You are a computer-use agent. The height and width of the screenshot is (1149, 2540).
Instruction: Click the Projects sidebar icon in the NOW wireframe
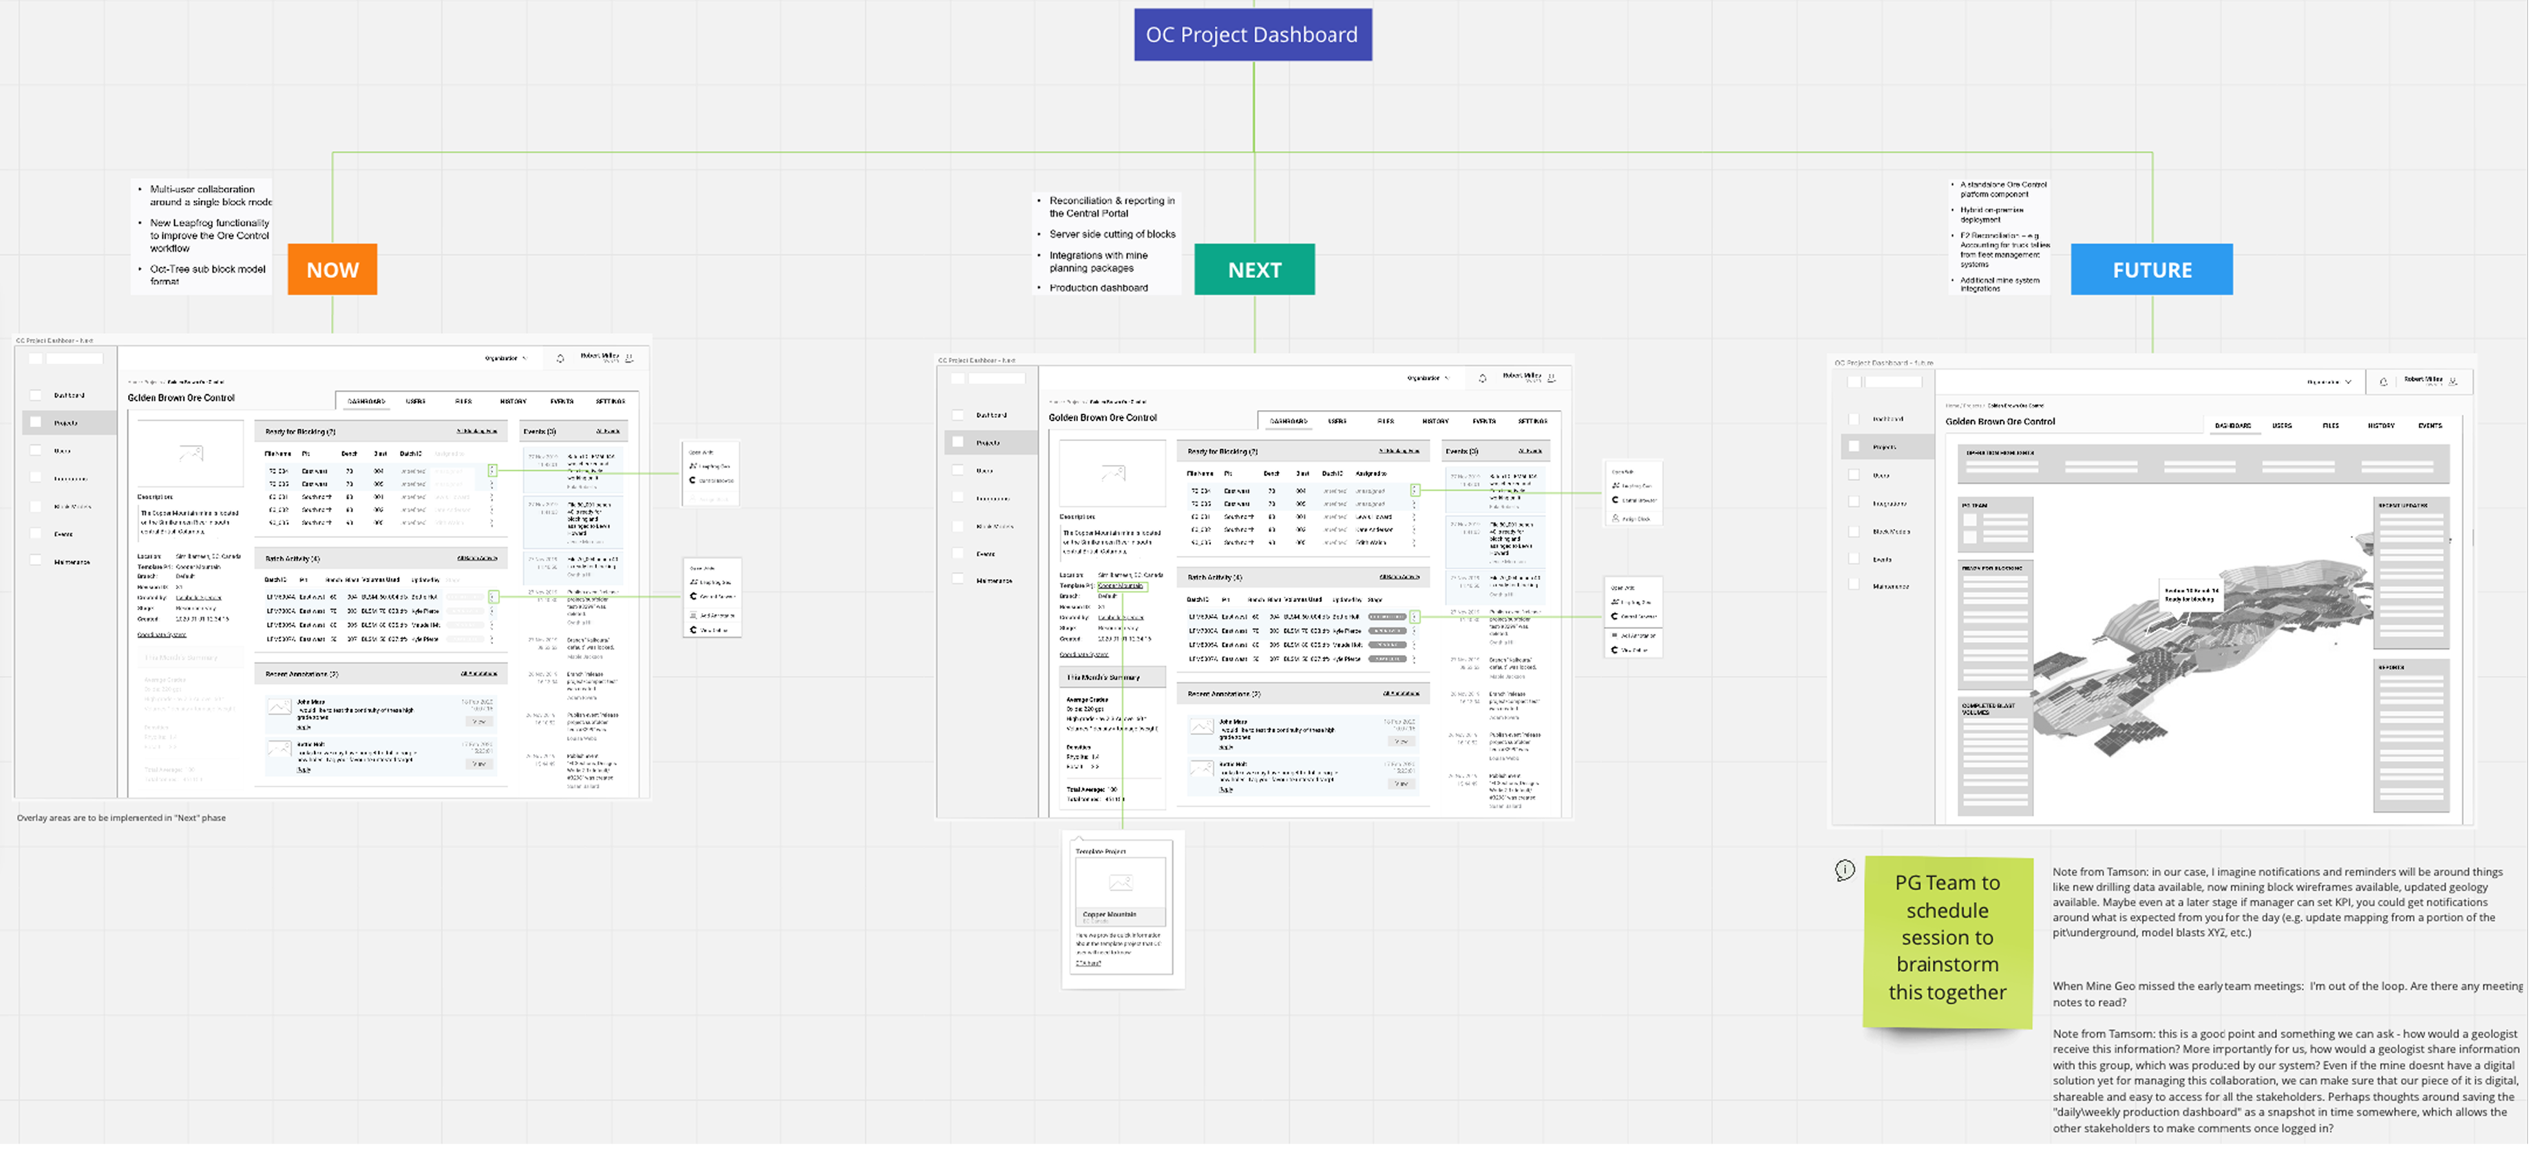tap(36, 424)
